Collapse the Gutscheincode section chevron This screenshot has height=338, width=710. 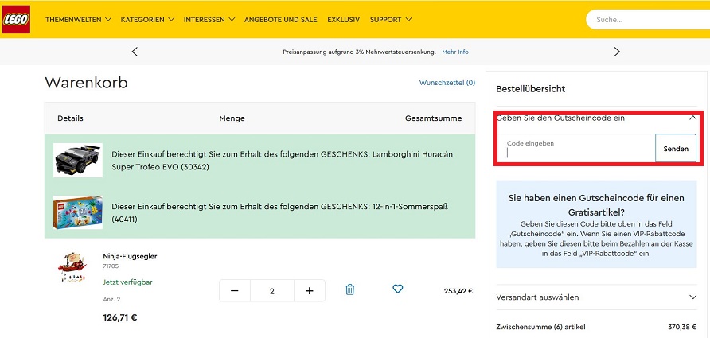coord(692,118)
